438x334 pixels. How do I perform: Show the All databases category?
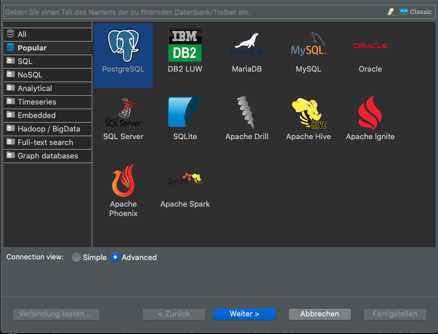[x=48, y=34]
